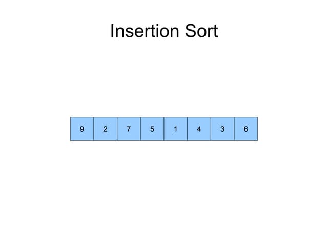Screen dimensions: 328x246
Task: Select the cell with value 2
Action: click(106, 129)
